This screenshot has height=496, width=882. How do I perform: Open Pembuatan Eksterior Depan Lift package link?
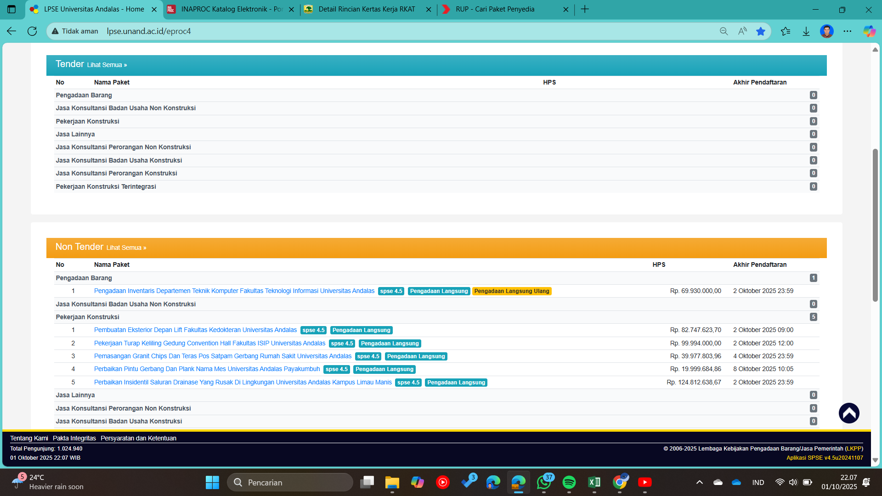click(x=195, y=330)
